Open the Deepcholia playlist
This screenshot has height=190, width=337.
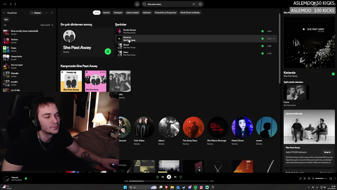tap(28, 58)
